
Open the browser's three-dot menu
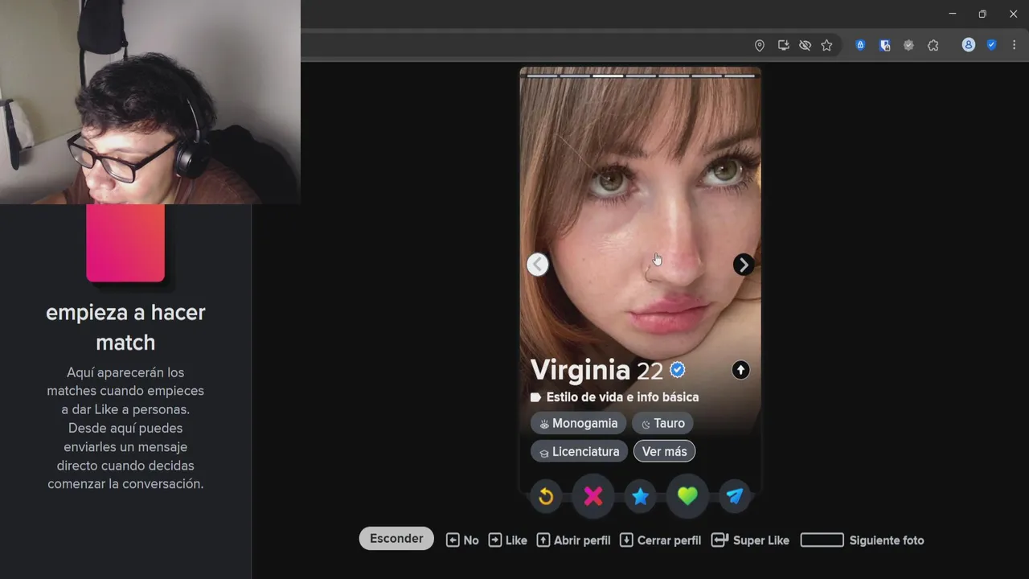pyautogui.click(x=1014, y=45)
